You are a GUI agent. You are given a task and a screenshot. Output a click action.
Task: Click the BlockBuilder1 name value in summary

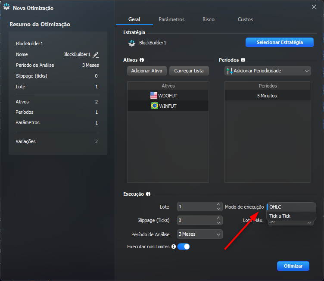[x=77, y=54]
